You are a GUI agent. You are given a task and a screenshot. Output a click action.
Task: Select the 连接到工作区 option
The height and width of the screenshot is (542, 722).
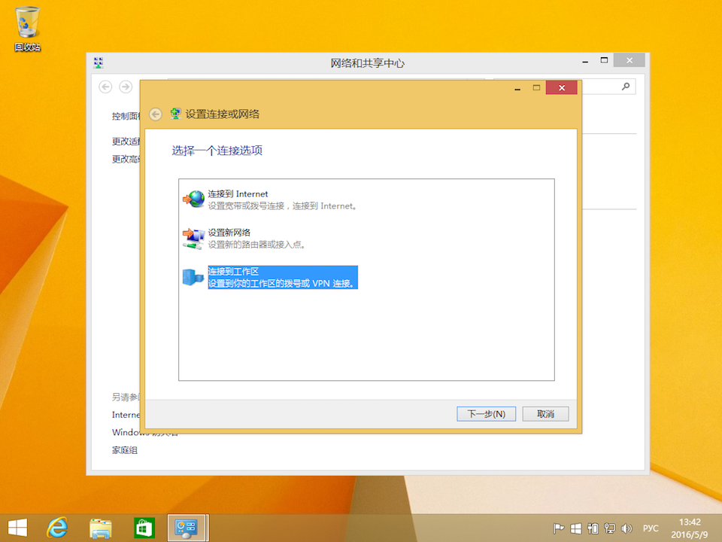(x=283, y=278)
